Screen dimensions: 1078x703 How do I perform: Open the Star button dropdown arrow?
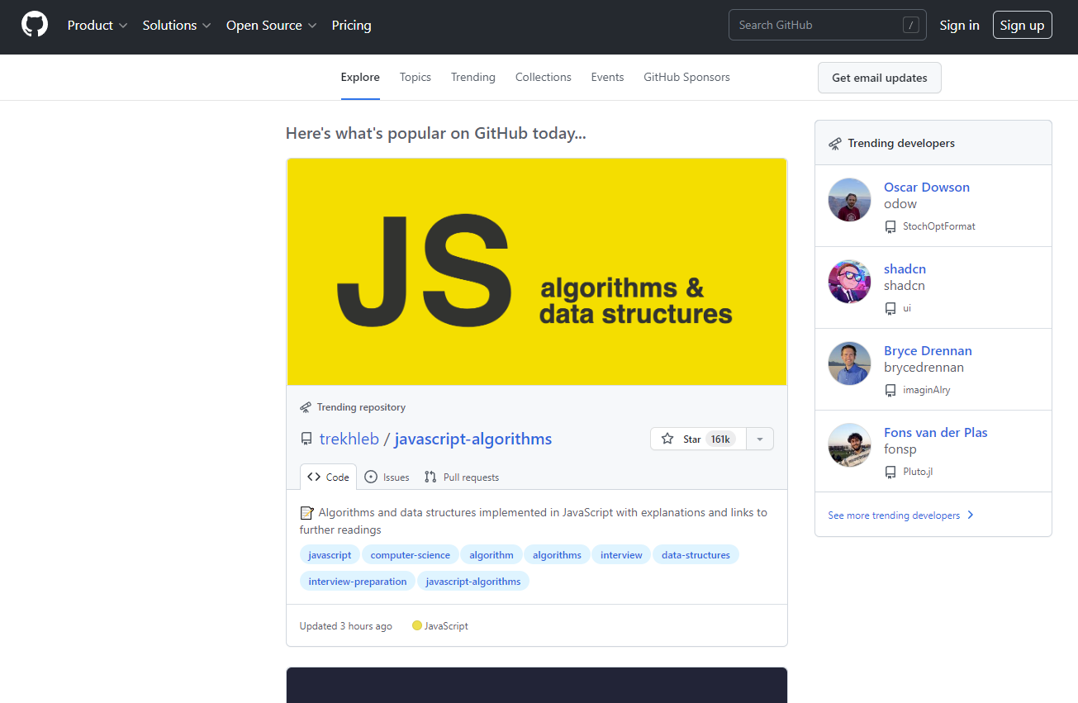tap(760, 439)
